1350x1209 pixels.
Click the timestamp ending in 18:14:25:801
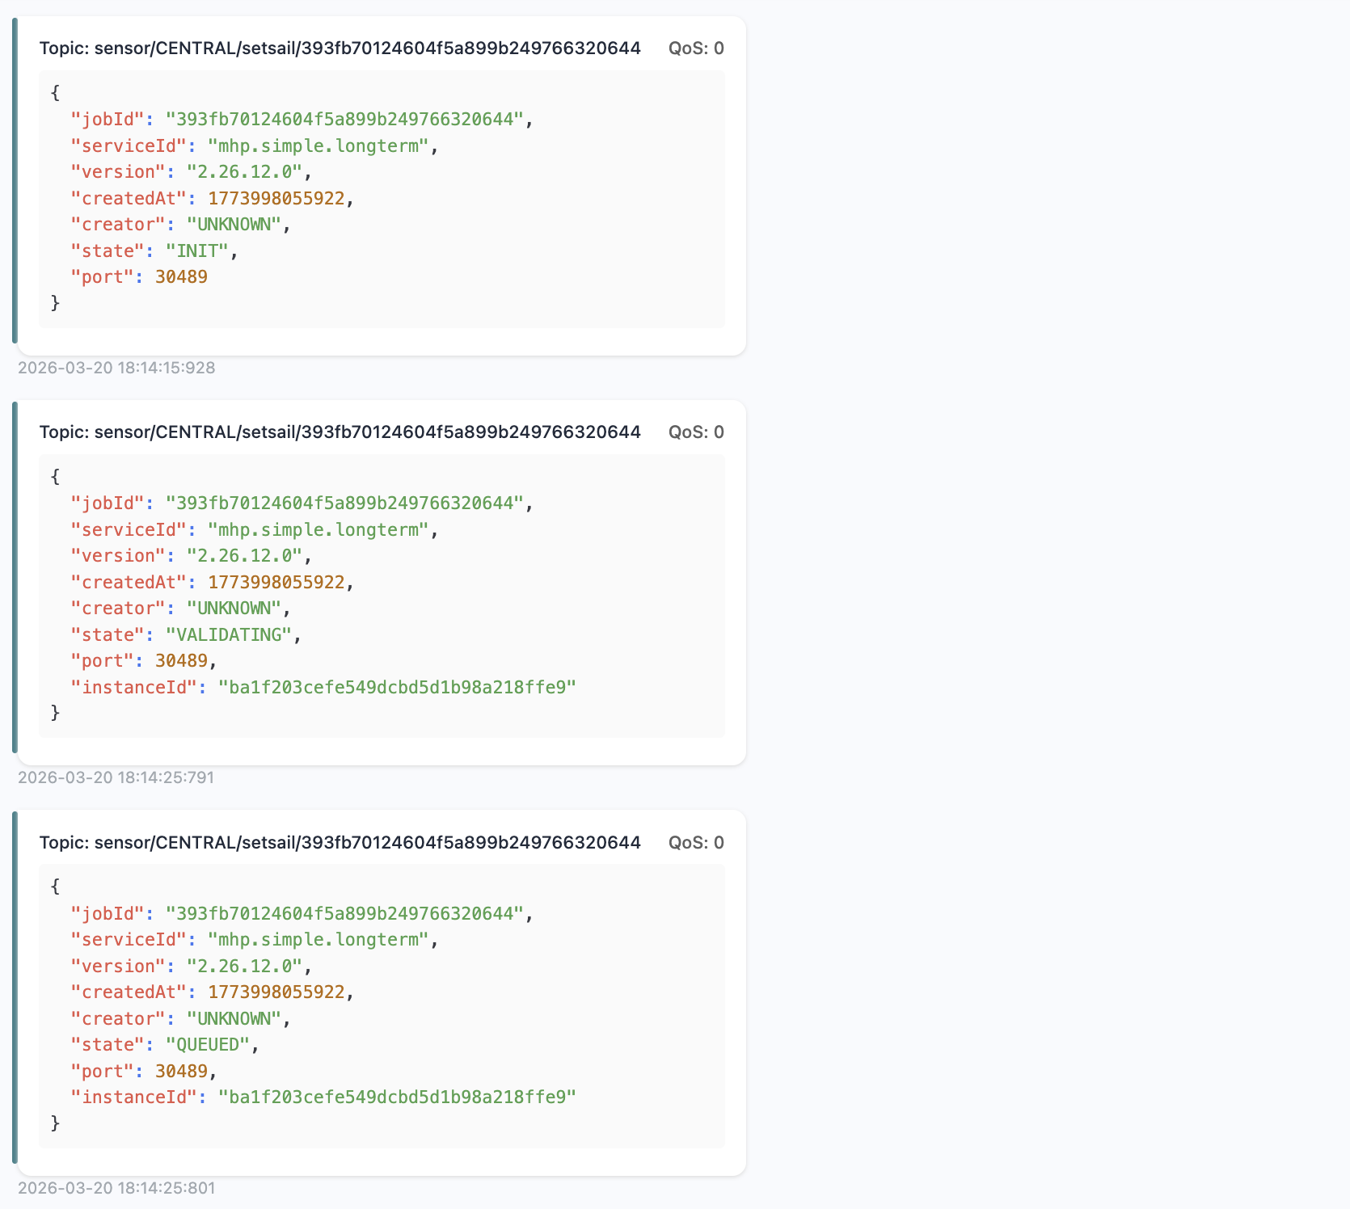pyautogui.click(x=116, y=1188)
